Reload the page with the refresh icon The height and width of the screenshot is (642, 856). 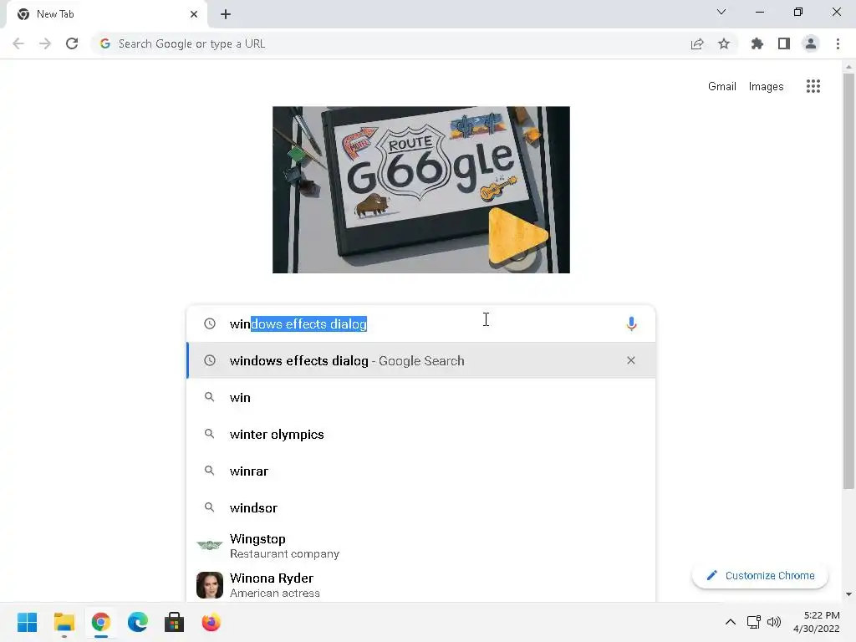pos(72,43)
